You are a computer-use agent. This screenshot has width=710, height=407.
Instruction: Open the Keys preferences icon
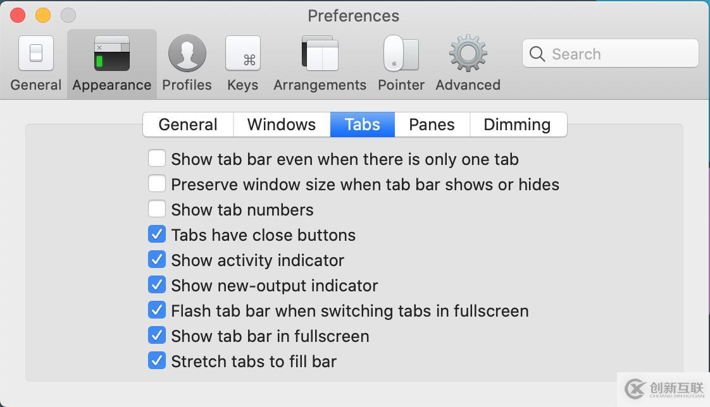point(243,54)
